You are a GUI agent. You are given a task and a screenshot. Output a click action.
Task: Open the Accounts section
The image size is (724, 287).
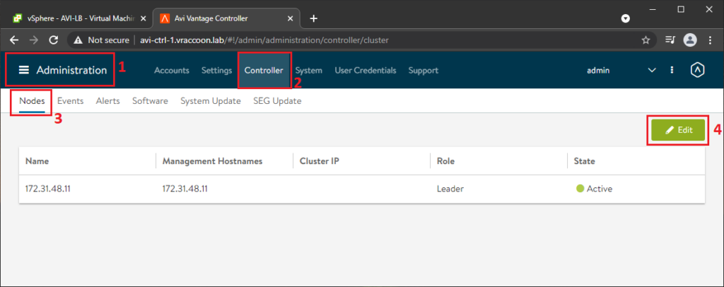[x=172, y=71]
